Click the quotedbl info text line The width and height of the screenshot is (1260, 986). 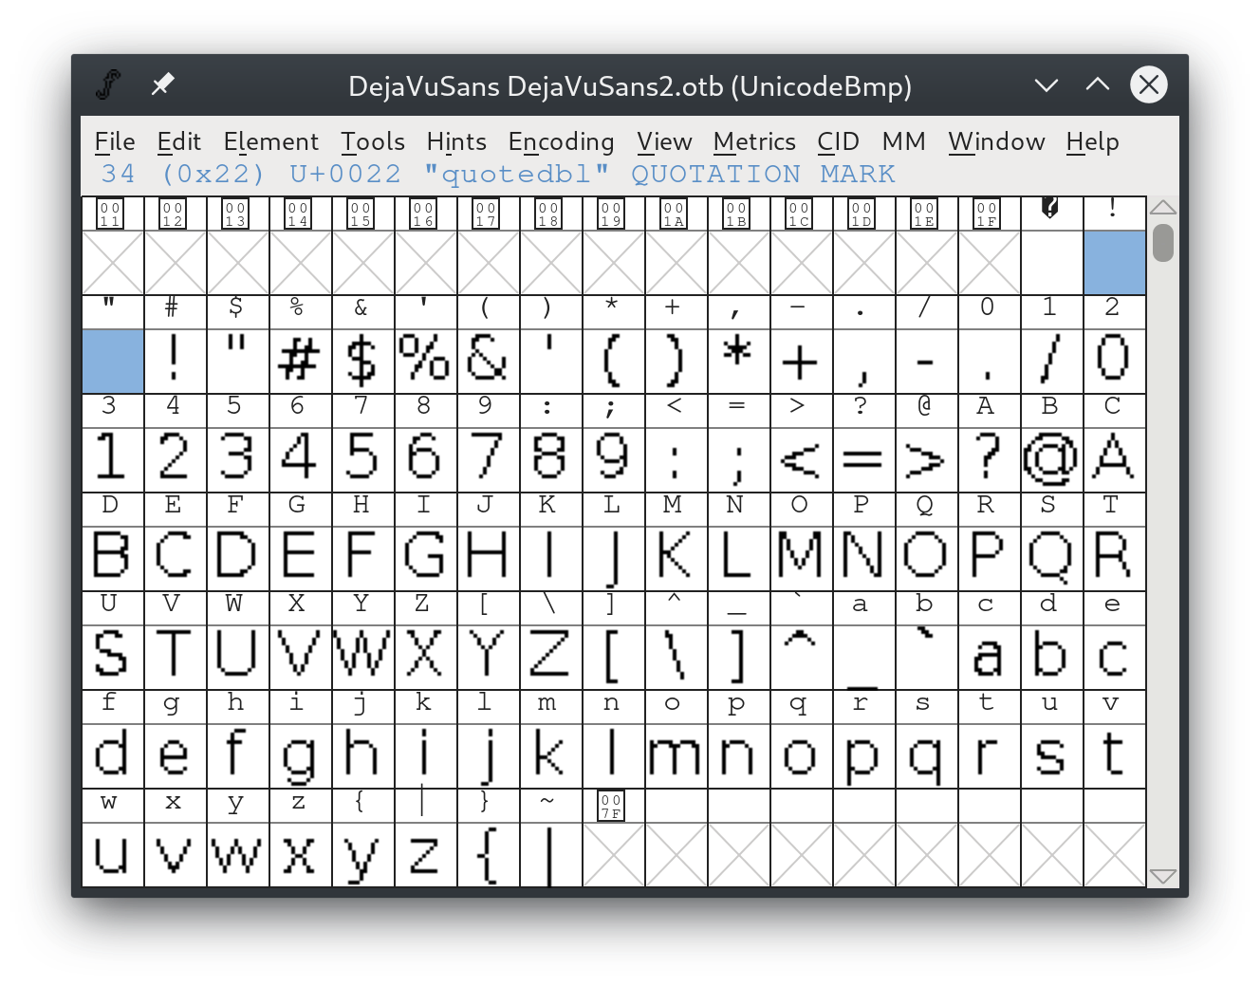pos(493,174)
